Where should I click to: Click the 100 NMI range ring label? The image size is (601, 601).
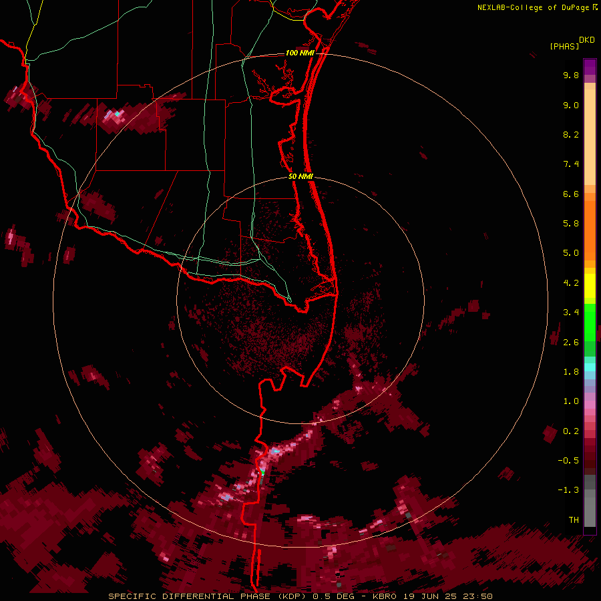coord(300,53)
